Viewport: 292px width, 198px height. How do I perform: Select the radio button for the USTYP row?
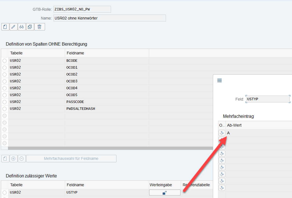4,193
